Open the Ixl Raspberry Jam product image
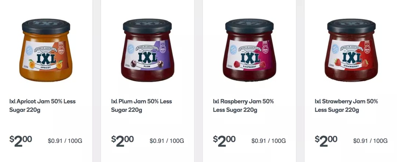Viewport: 397px width, 162px height. click(249, 50)
